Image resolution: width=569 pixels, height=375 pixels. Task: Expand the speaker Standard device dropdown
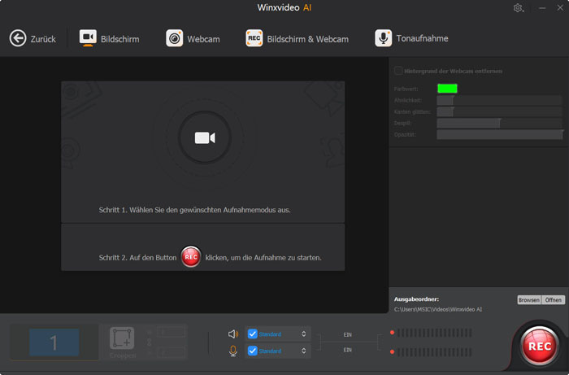(303, 334)
